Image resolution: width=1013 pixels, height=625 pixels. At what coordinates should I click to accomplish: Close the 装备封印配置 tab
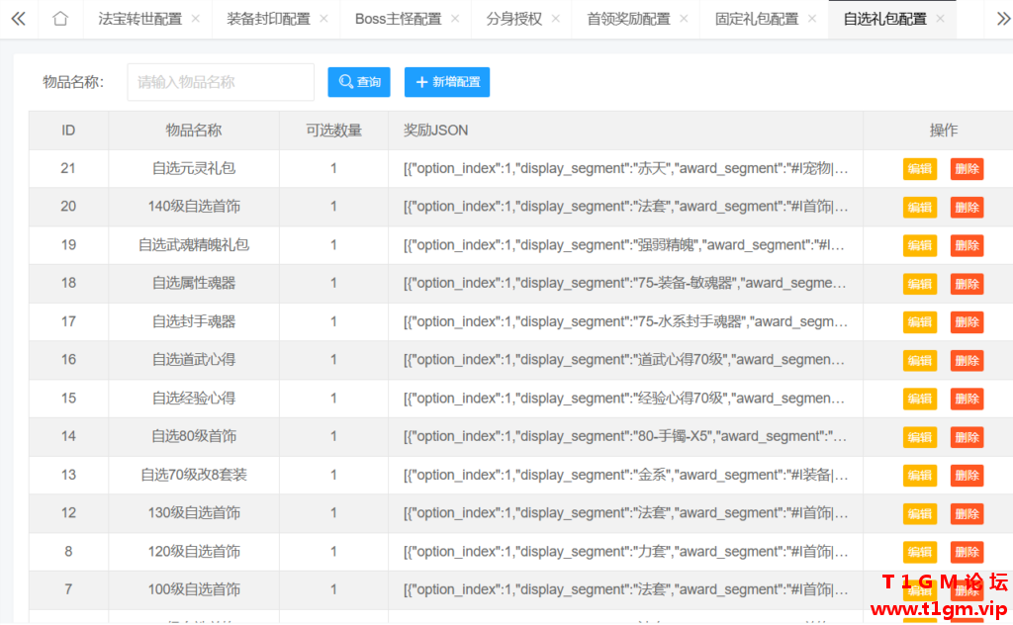[323, 19]
